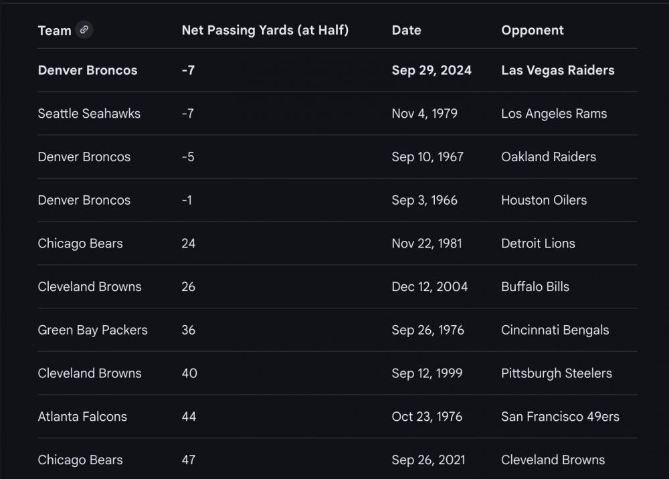Click the Los Angeles Rams opponent cell

click(x=553, y=114)
